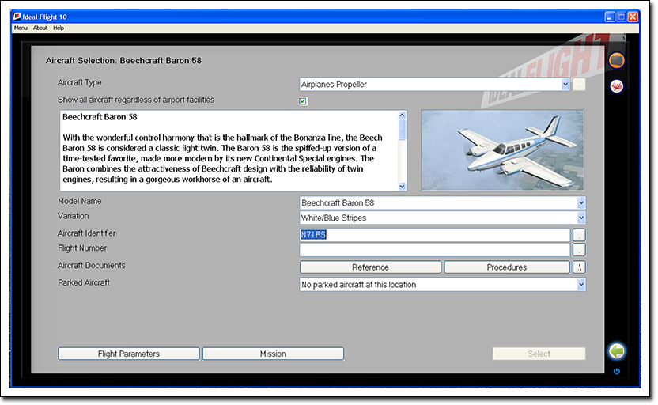This screenshot has height=405, width=658.
Task: Click the red airplane icon in sidebar
Action: [x=616, y=86]
